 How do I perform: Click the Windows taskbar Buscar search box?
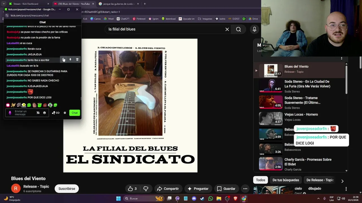click(x=144, y=198)
